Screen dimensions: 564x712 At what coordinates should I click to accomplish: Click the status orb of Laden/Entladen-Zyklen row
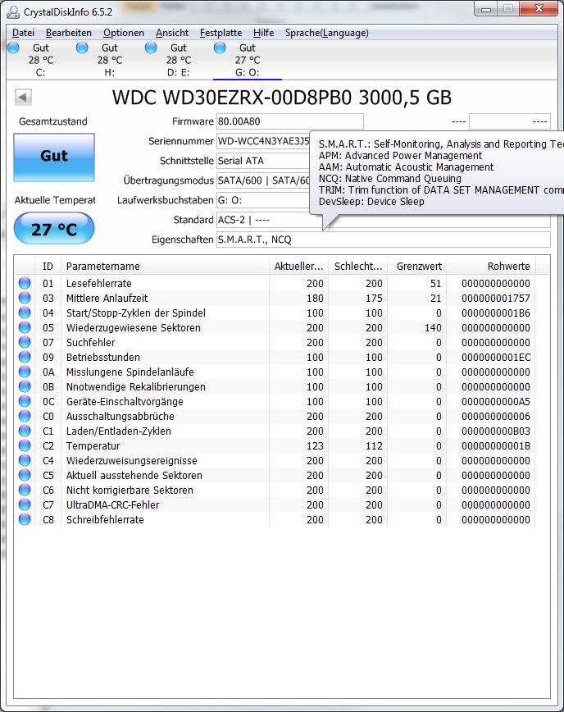pyautogui.click(x=25, y=431)
